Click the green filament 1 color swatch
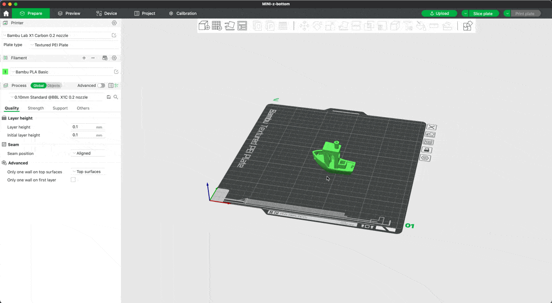 tap(5, 72)
